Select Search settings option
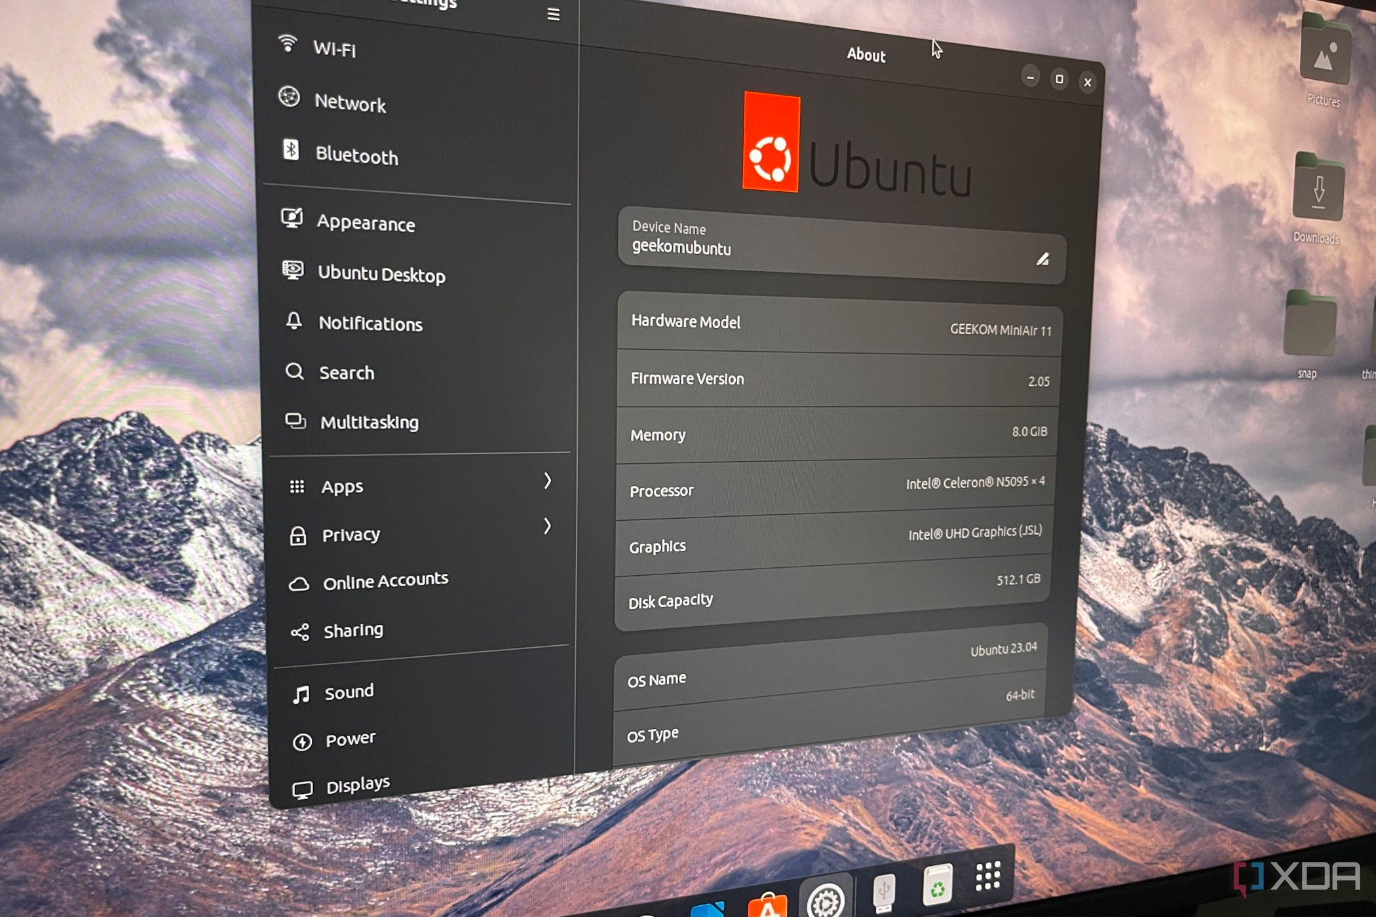1376x917 pixels. 347,373
